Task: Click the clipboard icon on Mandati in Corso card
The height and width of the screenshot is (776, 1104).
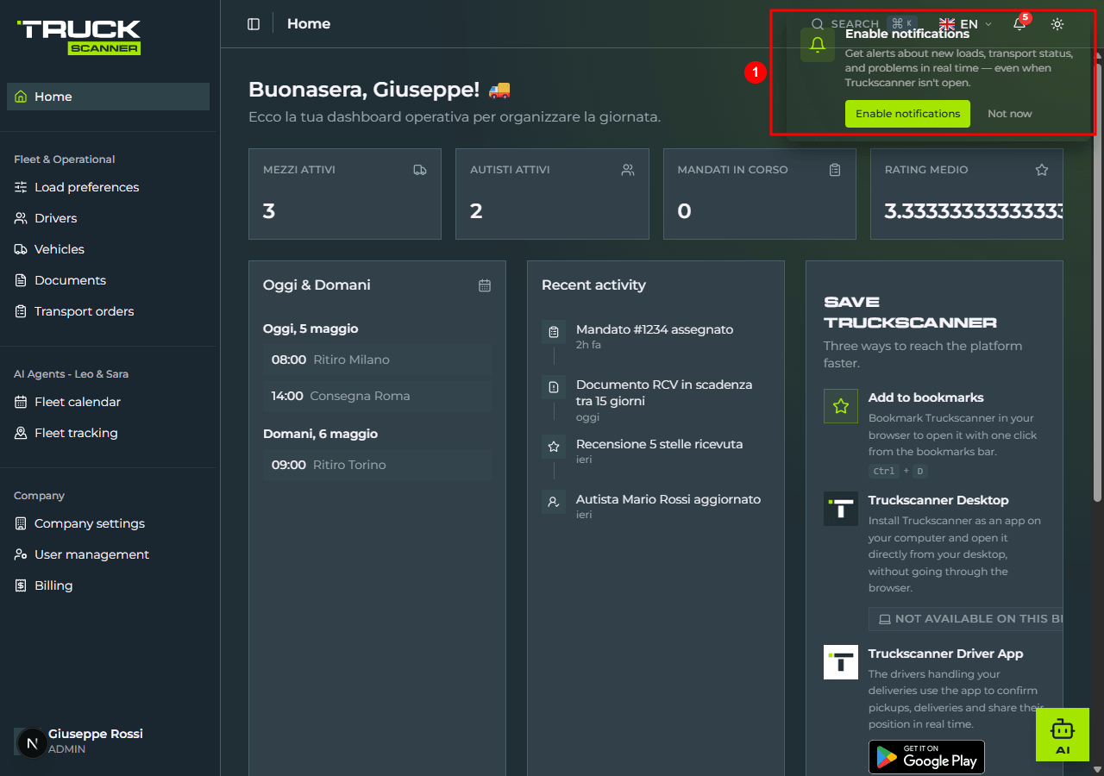Action: [x=835, y=170]
